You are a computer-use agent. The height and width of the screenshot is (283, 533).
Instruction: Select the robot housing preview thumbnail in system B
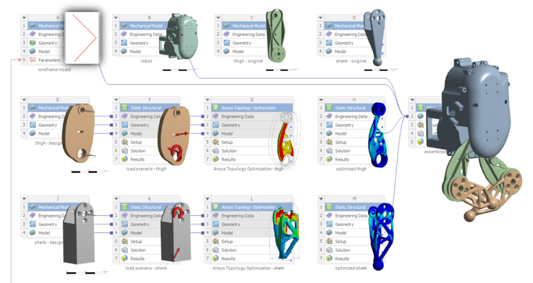[178, 36]
